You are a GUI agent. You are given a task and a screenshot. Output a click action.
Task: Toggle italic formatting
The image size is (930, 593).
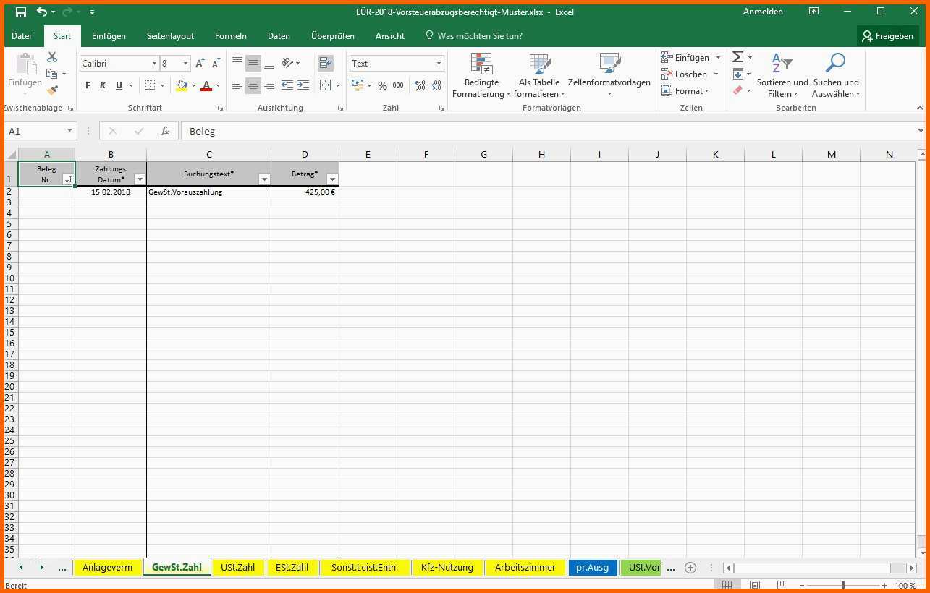coord(103,85)
